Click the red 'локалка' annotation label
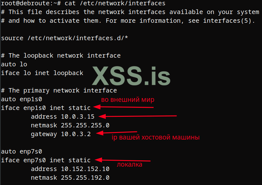 [129, 164]
